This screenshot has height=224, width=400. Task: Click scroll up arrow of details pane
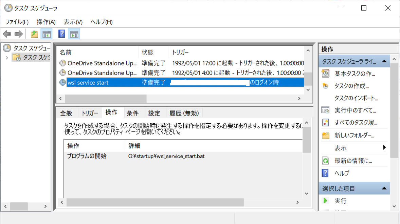pos(307,123)
